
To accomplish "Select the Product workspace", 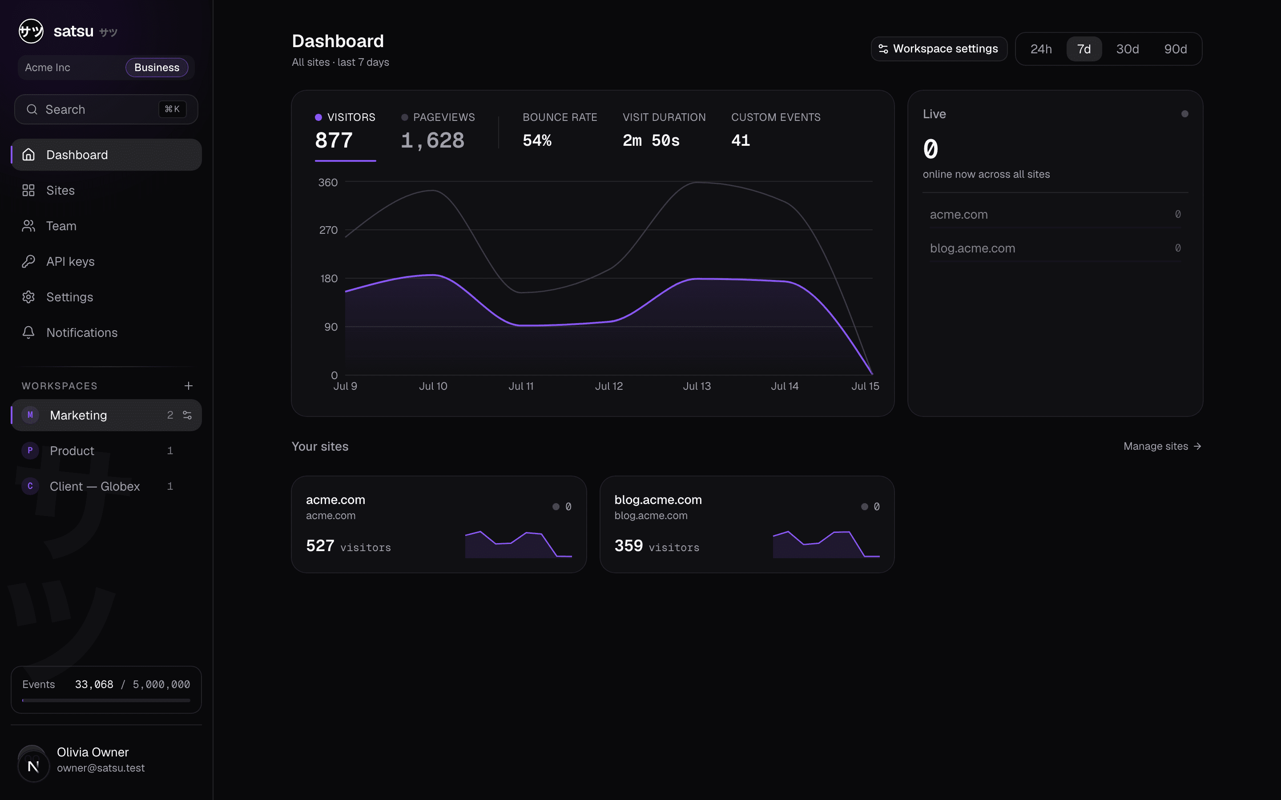I will coord(106,450).
